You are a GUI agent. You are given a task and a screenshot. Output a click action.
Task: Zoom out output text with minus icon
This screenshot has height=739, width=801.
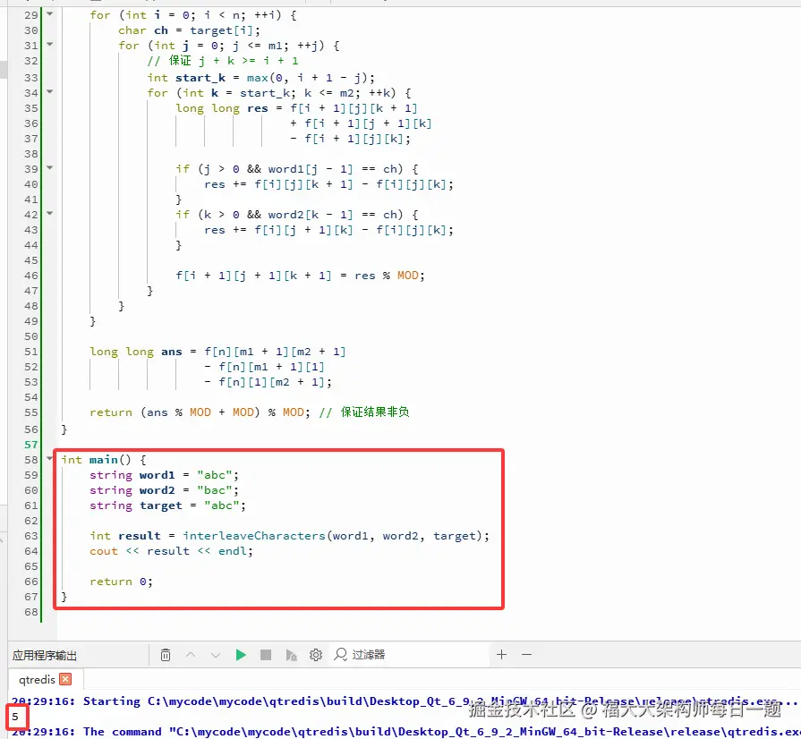coord(526,654)
